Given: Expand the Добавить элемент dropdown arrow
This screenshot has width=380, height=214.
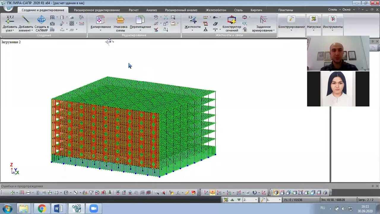Looking at the screenshot, I should [32, 30].
